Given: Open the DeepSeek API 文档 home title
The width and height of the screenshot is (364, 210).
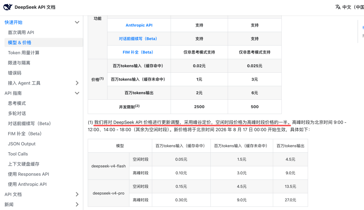Looking at the screenshot, I should [x=35, y=7].
